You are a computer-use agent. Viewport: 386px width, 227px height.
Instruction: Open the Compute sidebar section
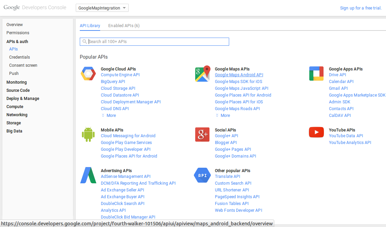(15, 107)
